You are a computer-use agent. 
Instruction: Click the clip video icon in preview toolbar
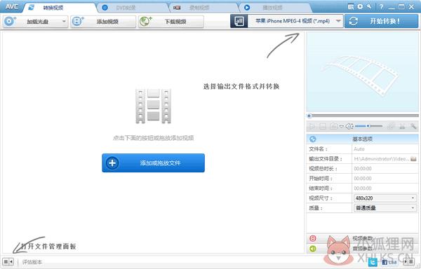click(x=391, y=126)
